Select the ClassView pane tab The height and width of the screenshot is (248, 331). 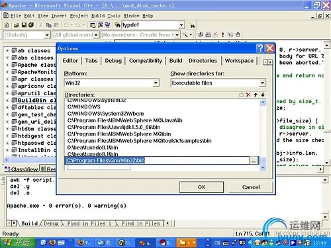(21, 169)
